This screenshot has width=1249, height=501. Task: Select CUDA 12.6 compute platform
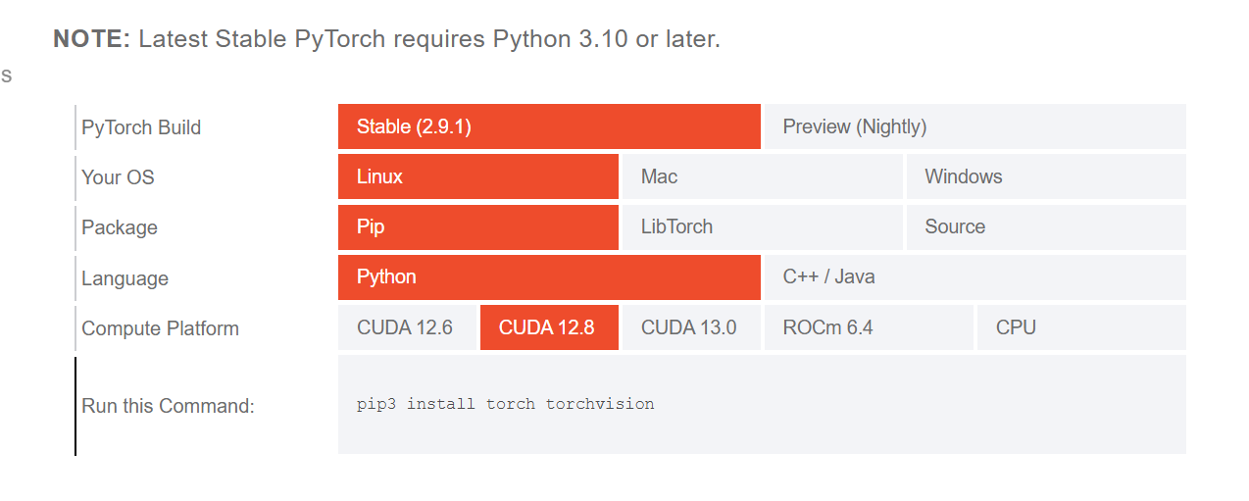407,327
